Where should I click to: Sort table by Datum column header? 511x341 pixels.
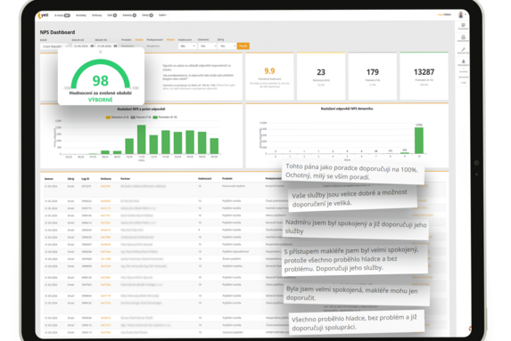pyautogui.click(x=48, y=179)
